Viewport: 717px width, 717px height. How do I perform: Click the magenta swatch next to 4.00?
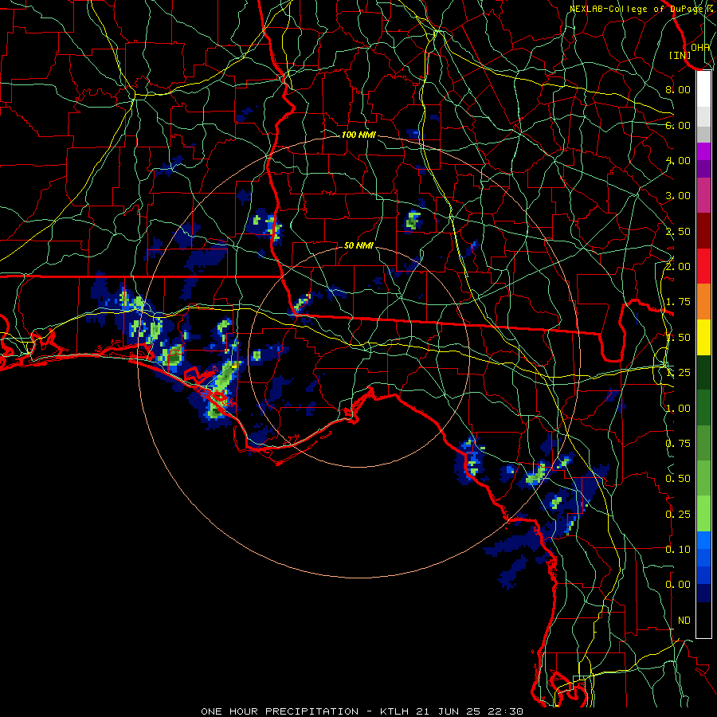coord(703,151)
